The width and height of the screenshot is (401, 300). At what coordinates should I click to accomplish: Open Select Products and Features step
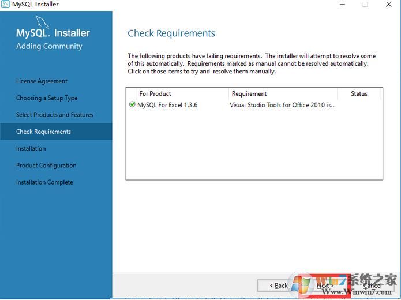[55, 115]
